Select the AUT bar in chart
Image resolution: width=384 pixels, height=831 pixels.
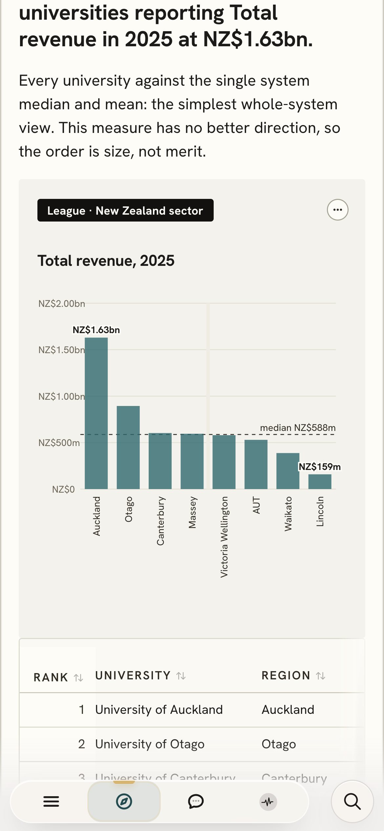pos(256,464)
